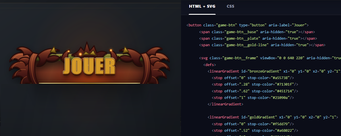Click the gold line under the button
Image resolution: width=341 pixels, height=136 pixels.
[x=89, y=83]
